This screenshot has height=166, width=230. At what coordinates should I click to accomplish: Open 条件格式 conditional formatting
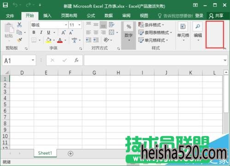(151, 25)
